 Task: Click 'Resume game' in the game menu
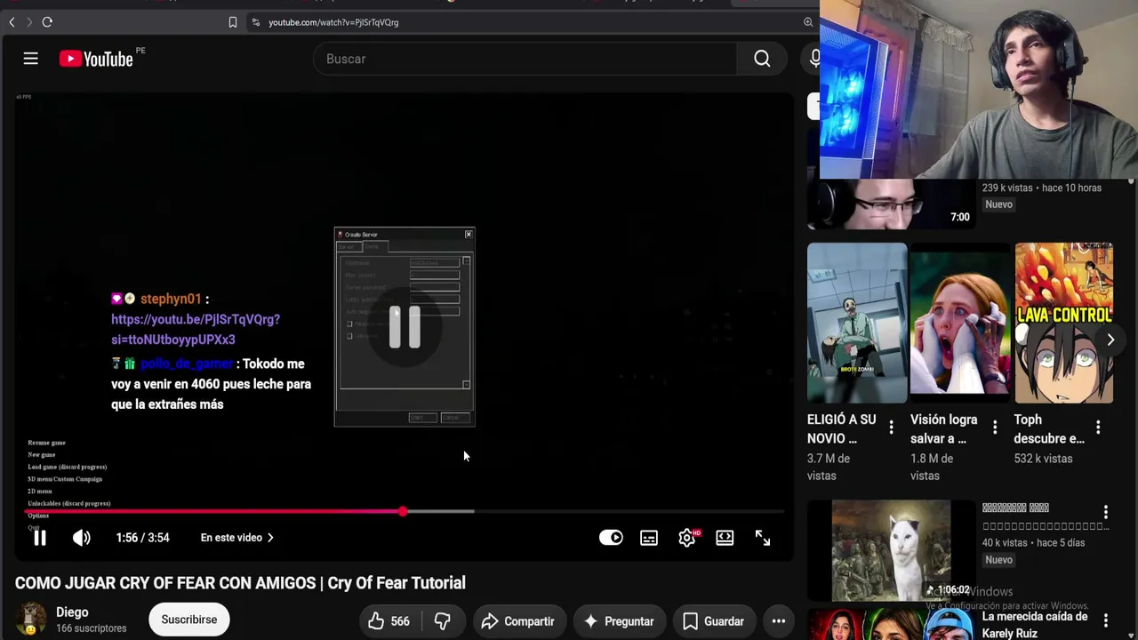tap(46, 443)
